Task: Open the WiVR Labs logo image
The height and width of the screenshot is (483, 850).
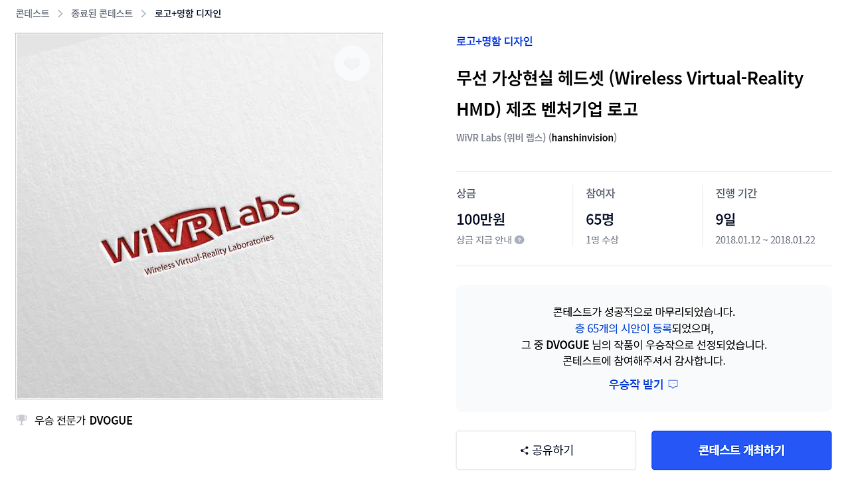Action: pyautogui.click(x=199, y=216)
